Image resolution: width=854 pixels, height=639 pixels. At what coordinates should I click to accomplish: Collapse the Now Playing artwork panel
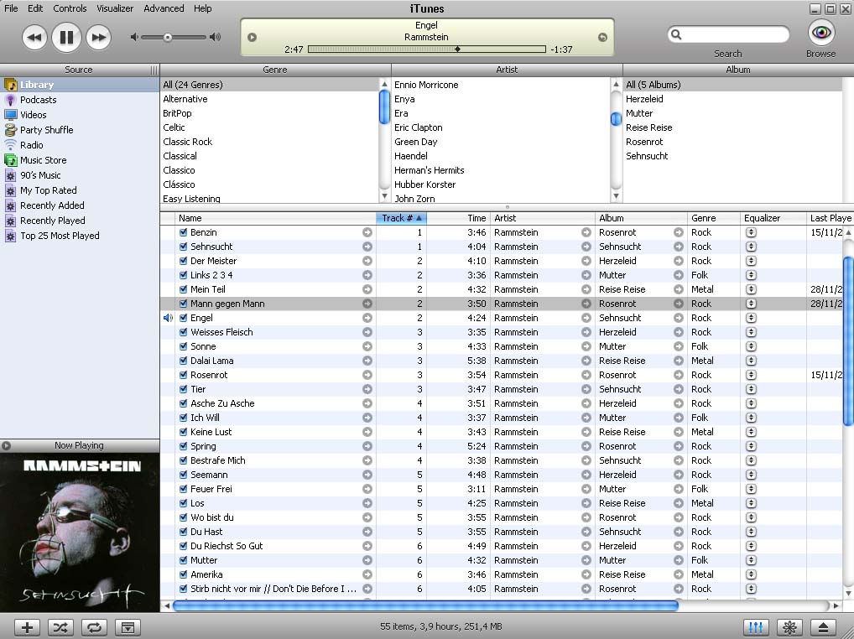pos(6,445)
